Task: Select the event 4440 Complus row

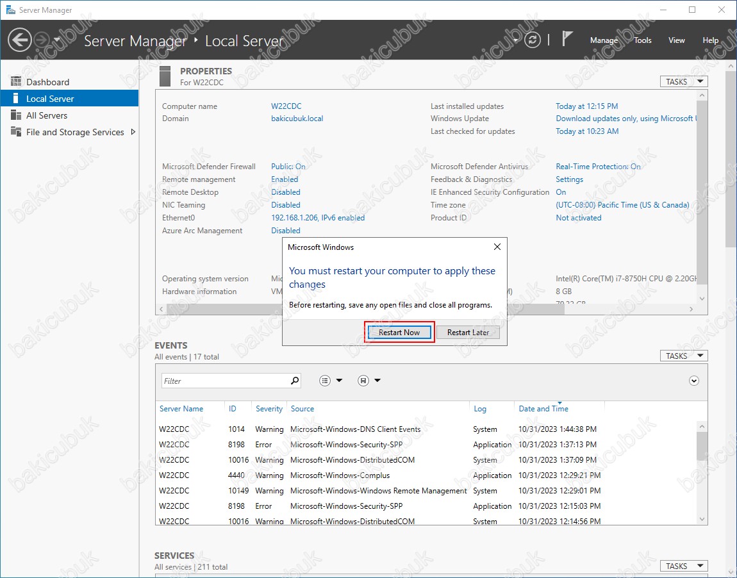Action: point(426,475)
